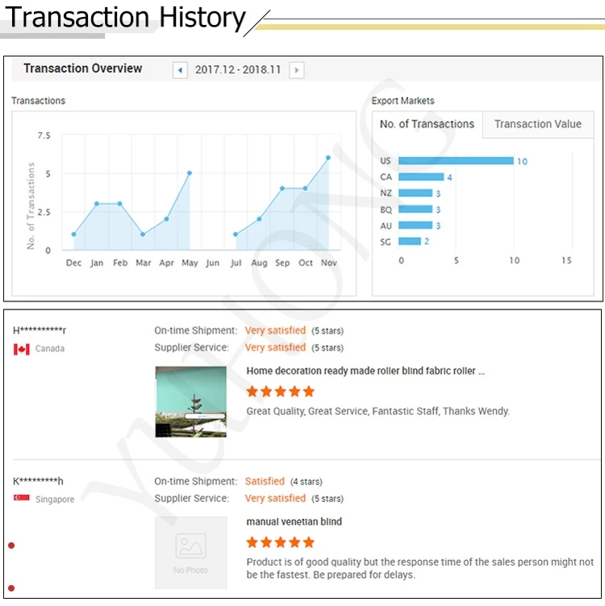This screenshot has height=606, width=605.
Task: Click the next period arrow
Action: click(296, 70)
